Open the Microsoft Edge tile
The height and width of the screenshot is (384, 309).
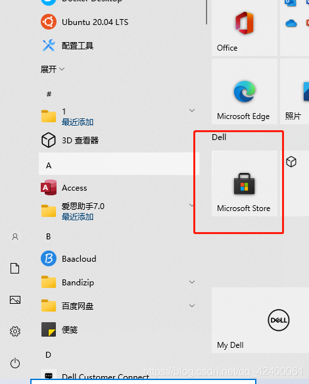point(245,91)
